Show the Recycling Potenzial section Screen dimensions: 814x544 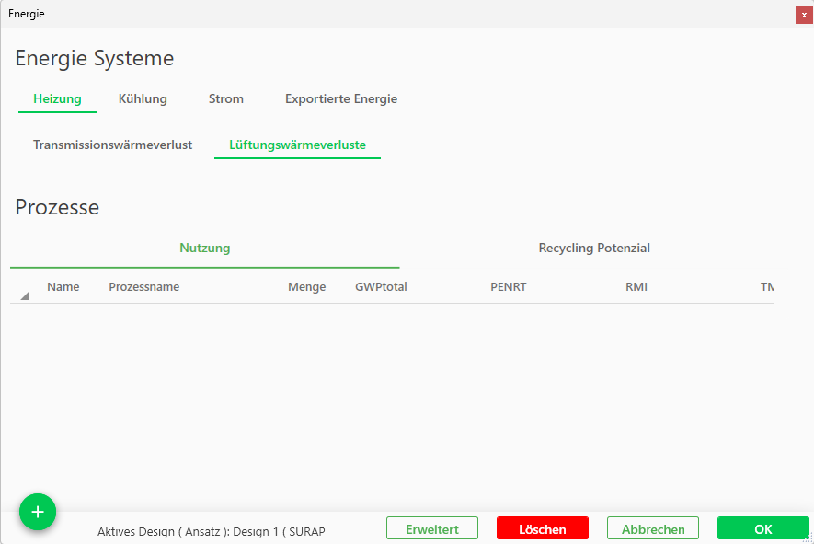pyautogui.click(x=594, y=248)
